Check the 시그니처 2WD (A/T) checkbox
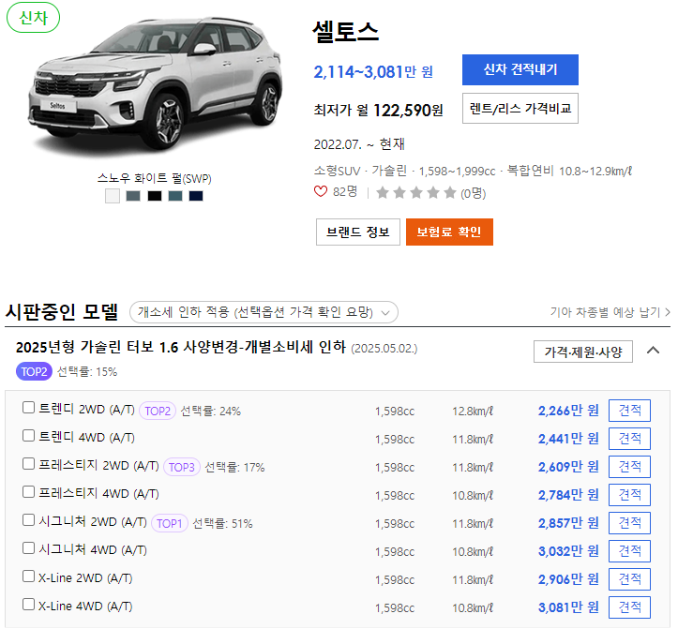This screenshot has width=678, height=629. pyautogui.click(x=28, y=520)
